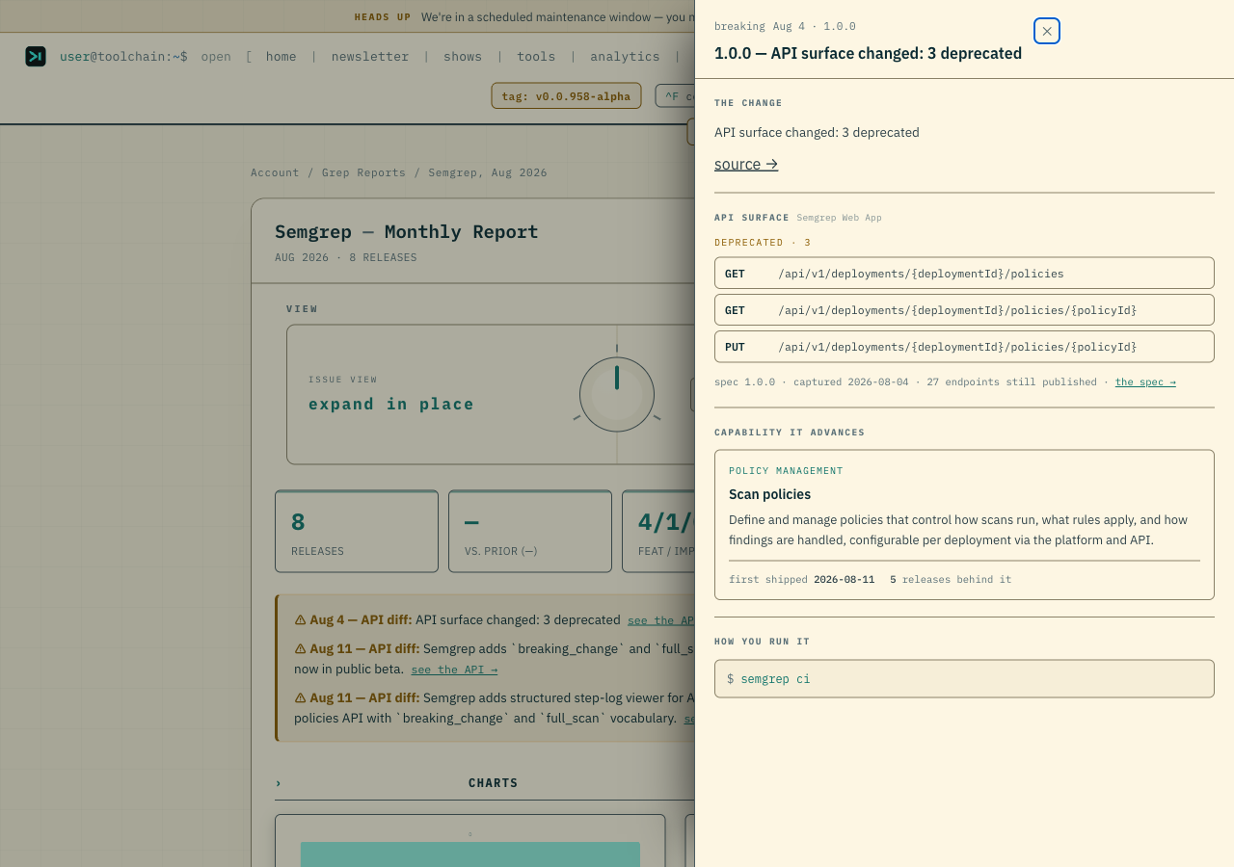
Task: Click the 'Aug 4 — API diff' alert line
Action: (457, 619)
